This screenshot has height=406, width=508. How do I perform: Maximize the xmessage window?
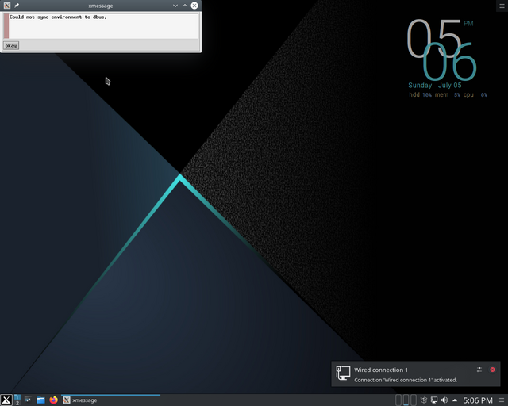(185, 6)
